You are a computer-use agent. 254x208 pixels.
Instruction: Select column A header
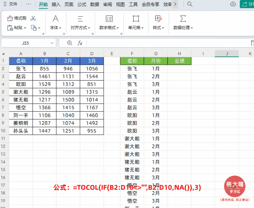tap(21, 54)
